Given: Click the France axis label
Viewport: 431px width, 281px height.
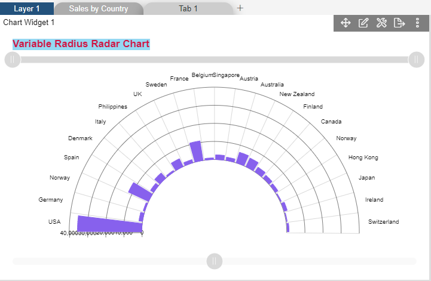Looking at the screenshot, I should click(179, 79).
